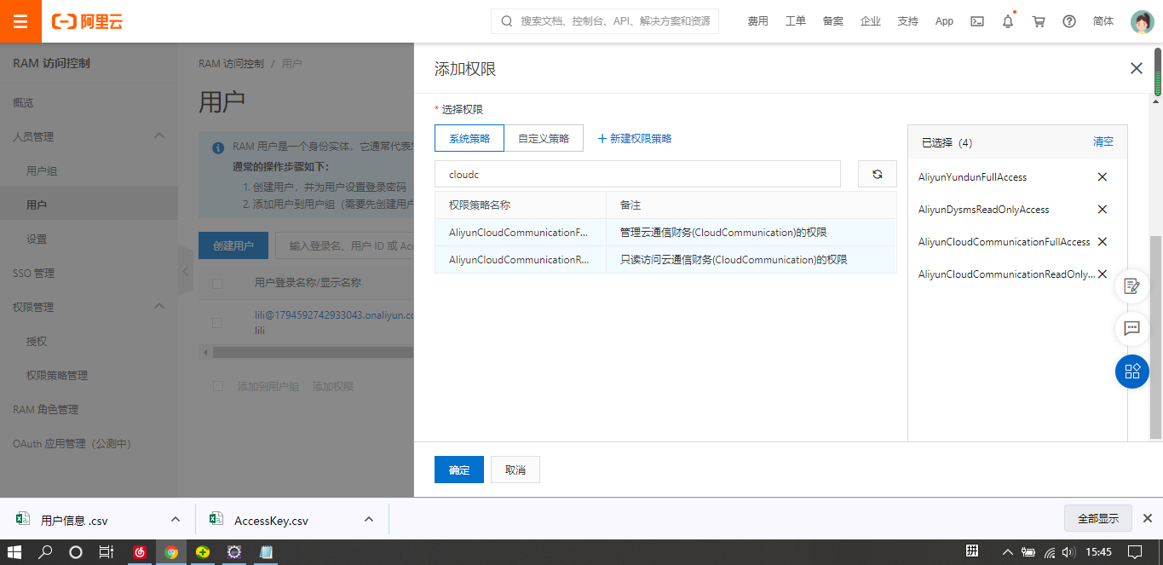Viewport: 1163px width, 565px height.
Task: Confirm with the 确定 button
Action: click(x=459, y=470)
